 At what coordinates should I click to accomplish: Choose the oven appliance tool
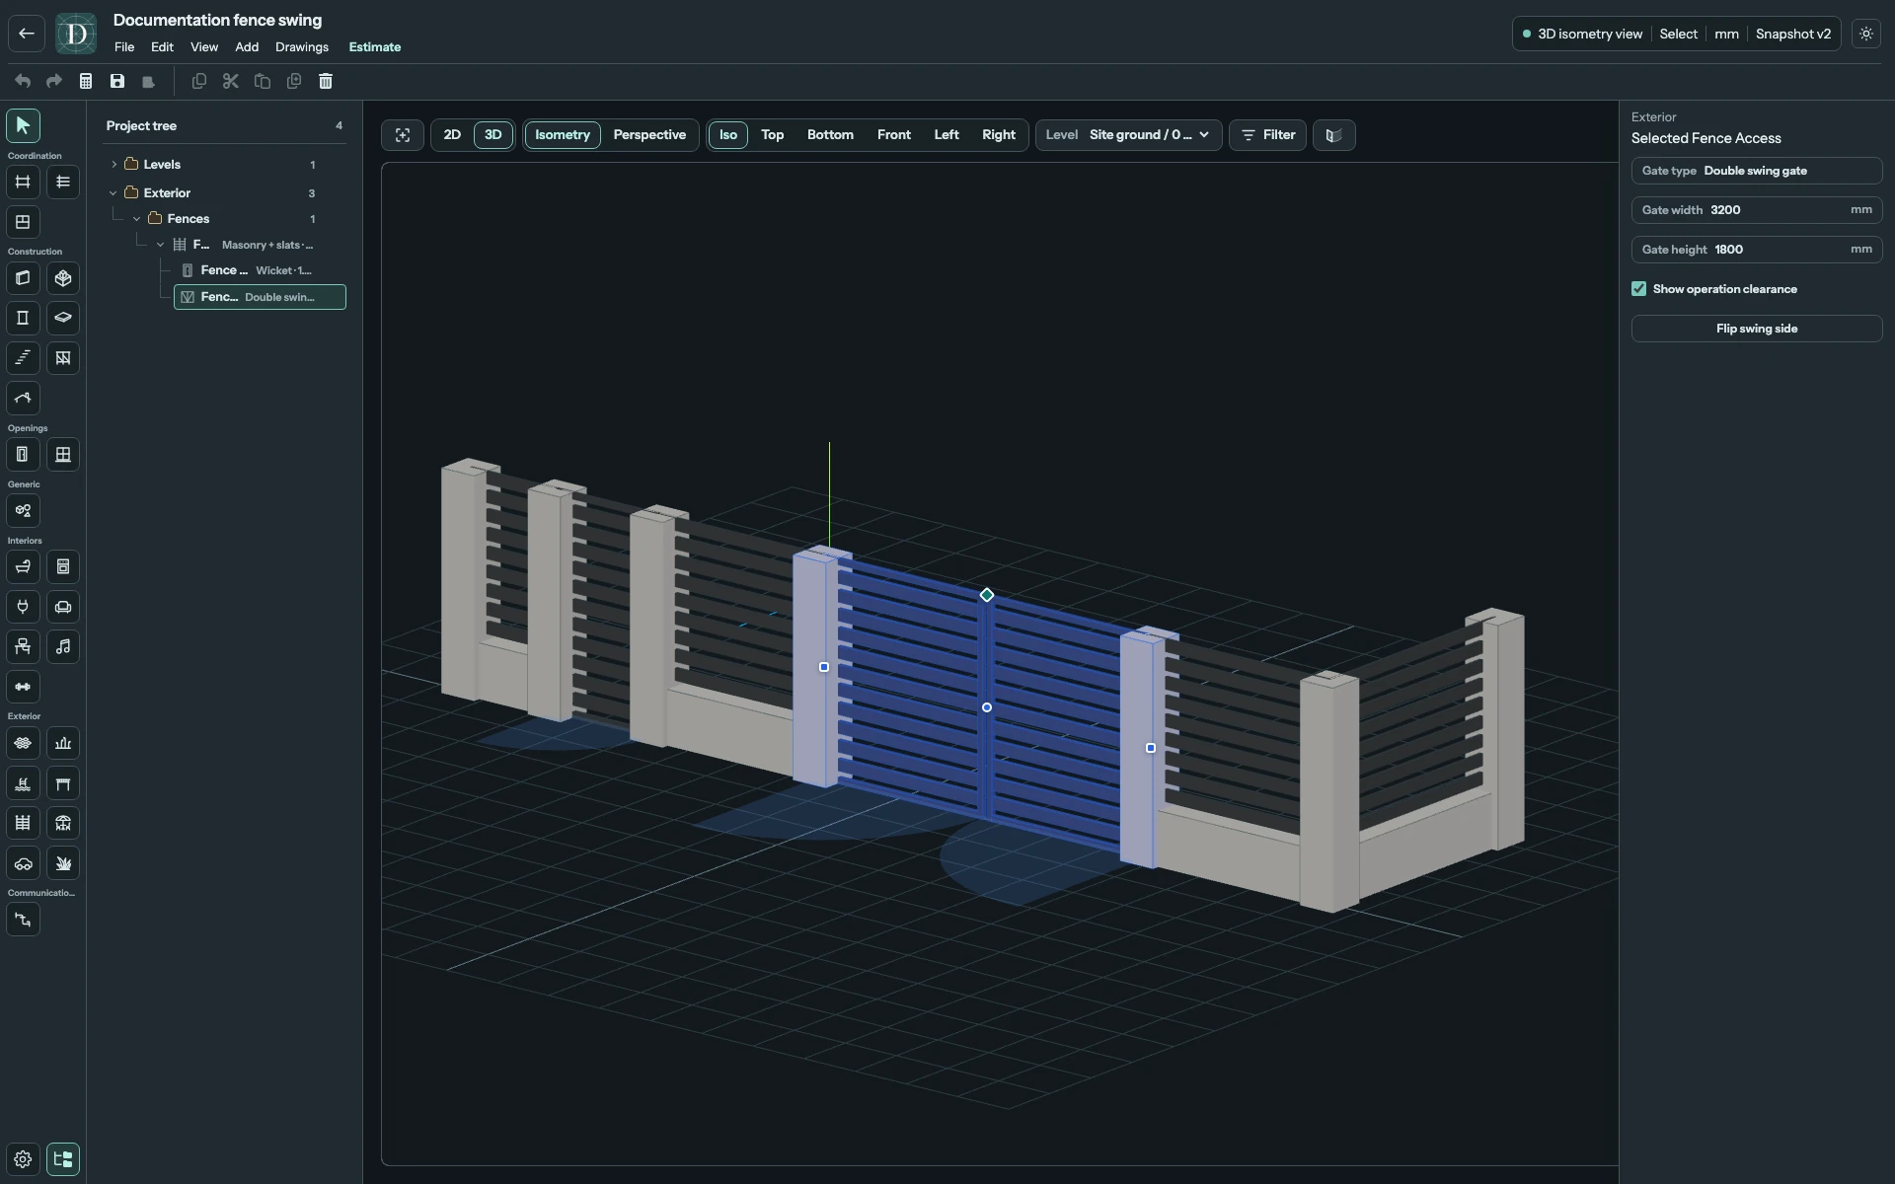63,567
